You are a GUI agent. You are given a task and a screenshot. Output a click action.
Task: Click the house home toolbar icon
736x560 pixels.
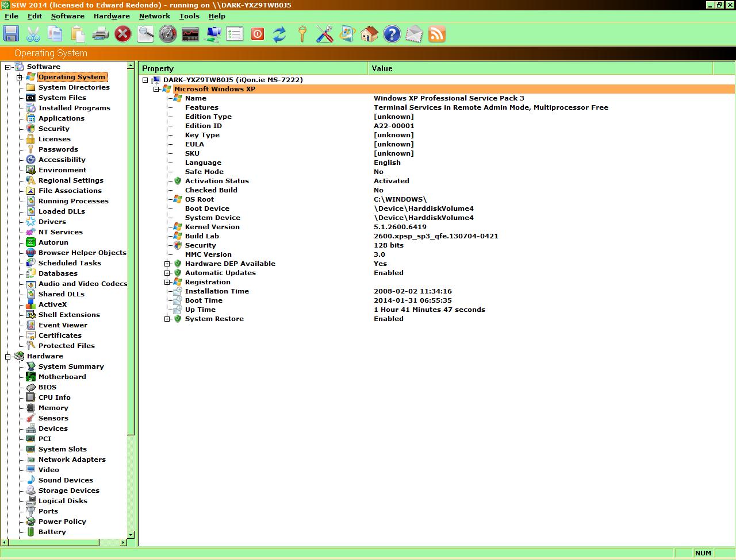pos(369,34)
